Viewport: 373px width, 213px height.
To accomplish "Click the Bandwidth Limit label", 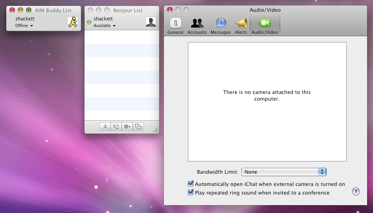I will (217, 172).
